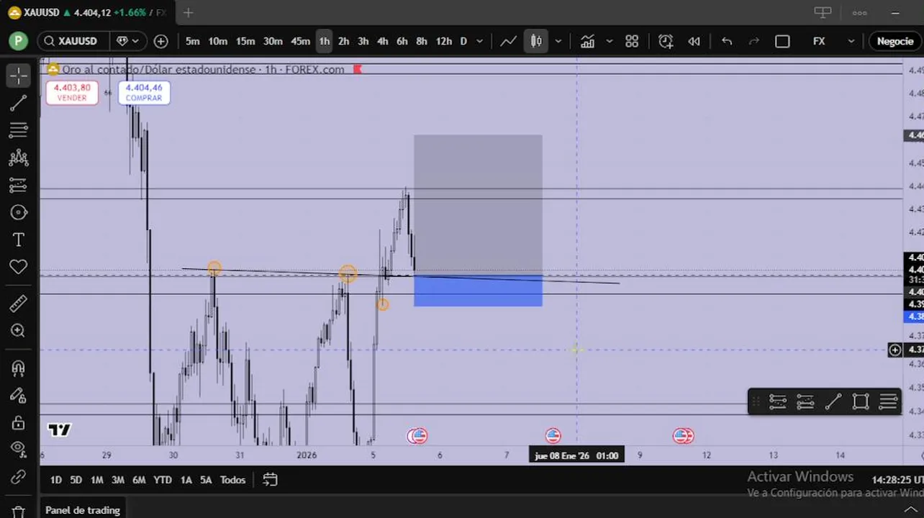The height and width of the screenshot is (518, 924).
Task: Click the COMPRAR 4.404,46 buy button
Action: pos(144,92)
